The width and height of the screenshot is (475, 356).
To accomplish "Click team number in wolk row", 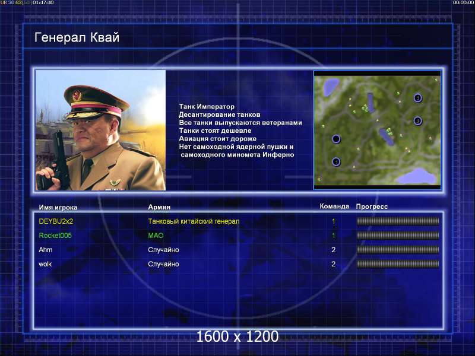I will 334,264.
